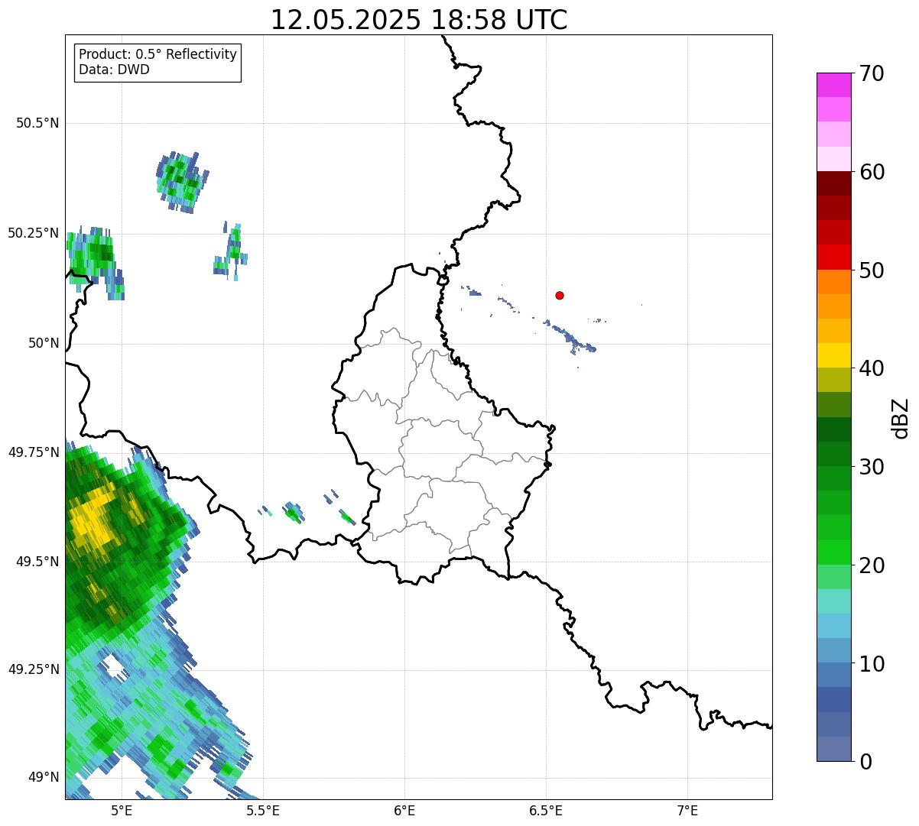Click the longitude label "5.5°E"
The image size is (919, 826).
(x=263, y=810)
